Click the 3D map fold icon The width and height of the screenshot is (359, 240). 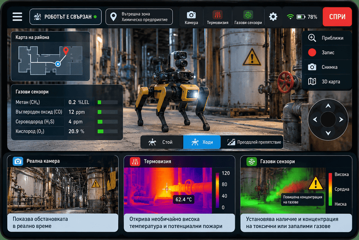(312, 82)
